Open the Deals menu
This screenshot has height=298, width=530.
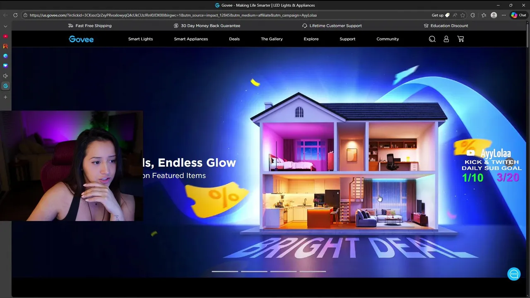[x=234, y=39]
